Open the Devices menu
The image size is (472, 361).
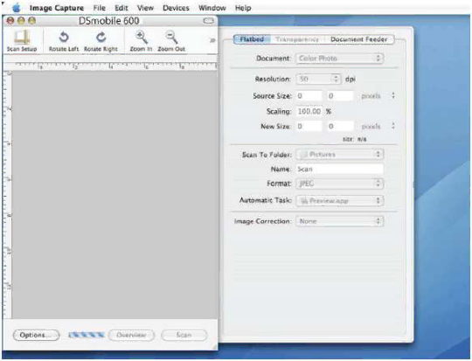tap(176, 8)
